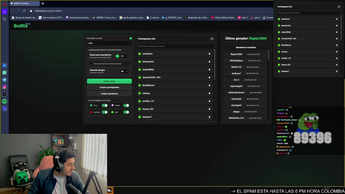Open spin duration 5s dropdown

click(x=124, y=71)
